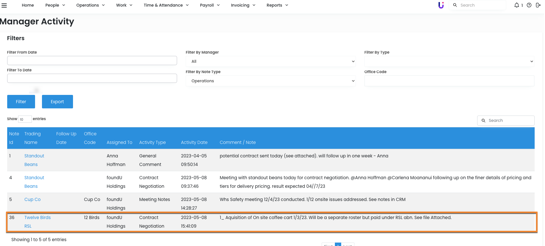Open the People menu
545x246 pixels.
[x=55, y=5]
